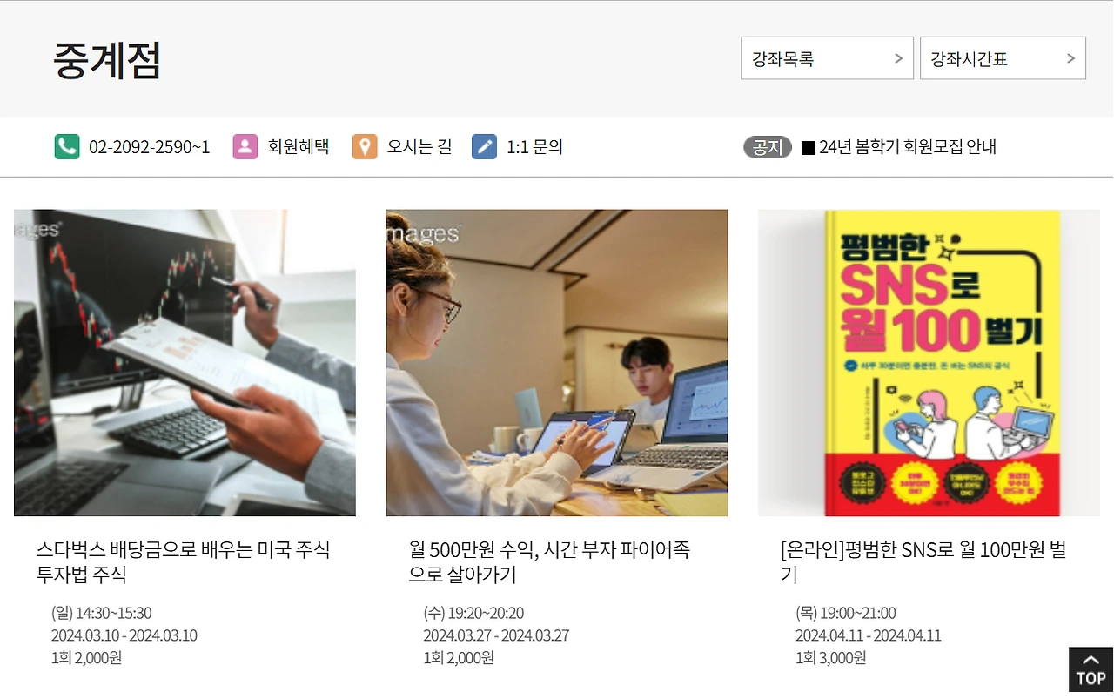Viewport: 1114px width, 699px height.
Task: Open the 월 500만원 수익 course title
Action: pyautogui.click(x=549, y=562)
